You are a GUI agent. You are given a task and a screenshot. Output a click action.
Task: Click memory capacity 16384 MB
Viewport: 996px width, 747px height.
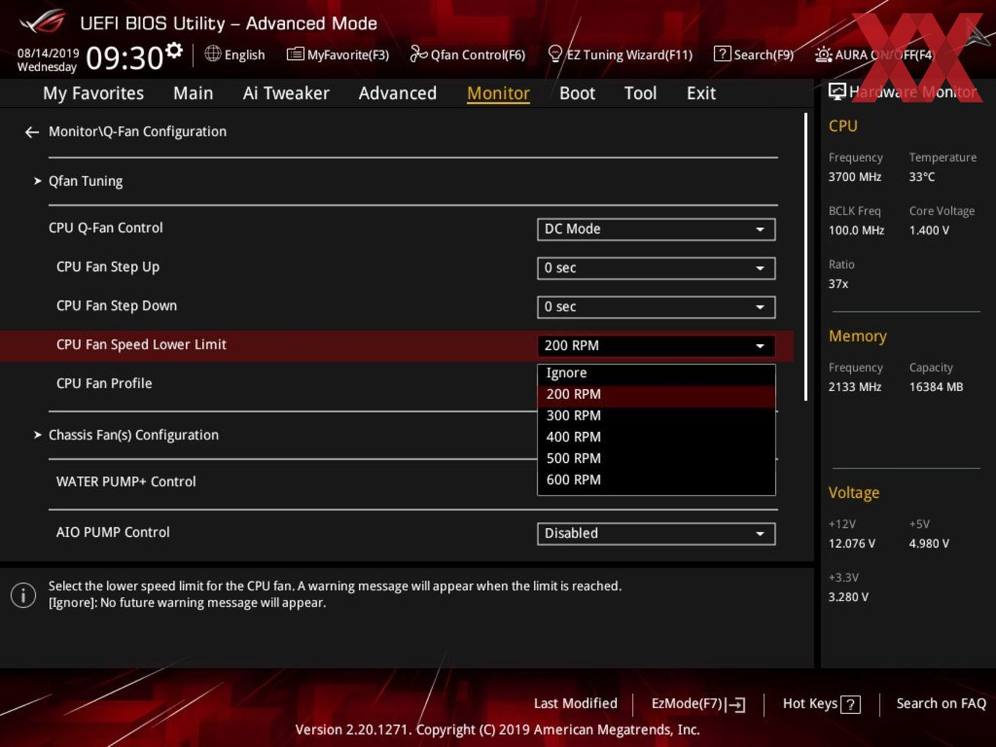(936, 387)
